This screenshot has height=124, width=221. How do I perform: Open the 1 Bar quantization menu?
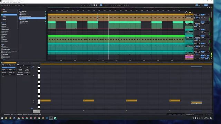tap(23, 5)
